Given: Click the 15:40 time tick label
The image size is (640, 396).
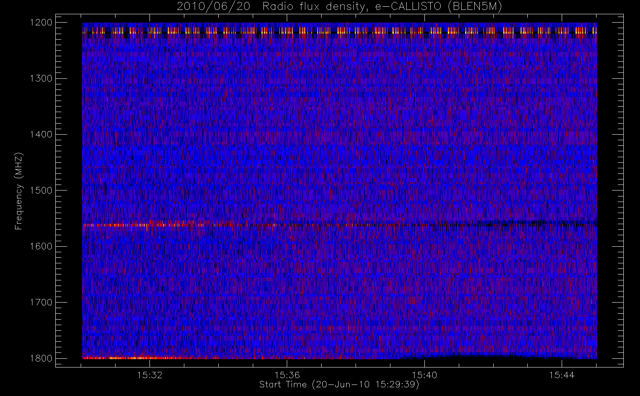Looking at the screenshot, I should (424, 375).
